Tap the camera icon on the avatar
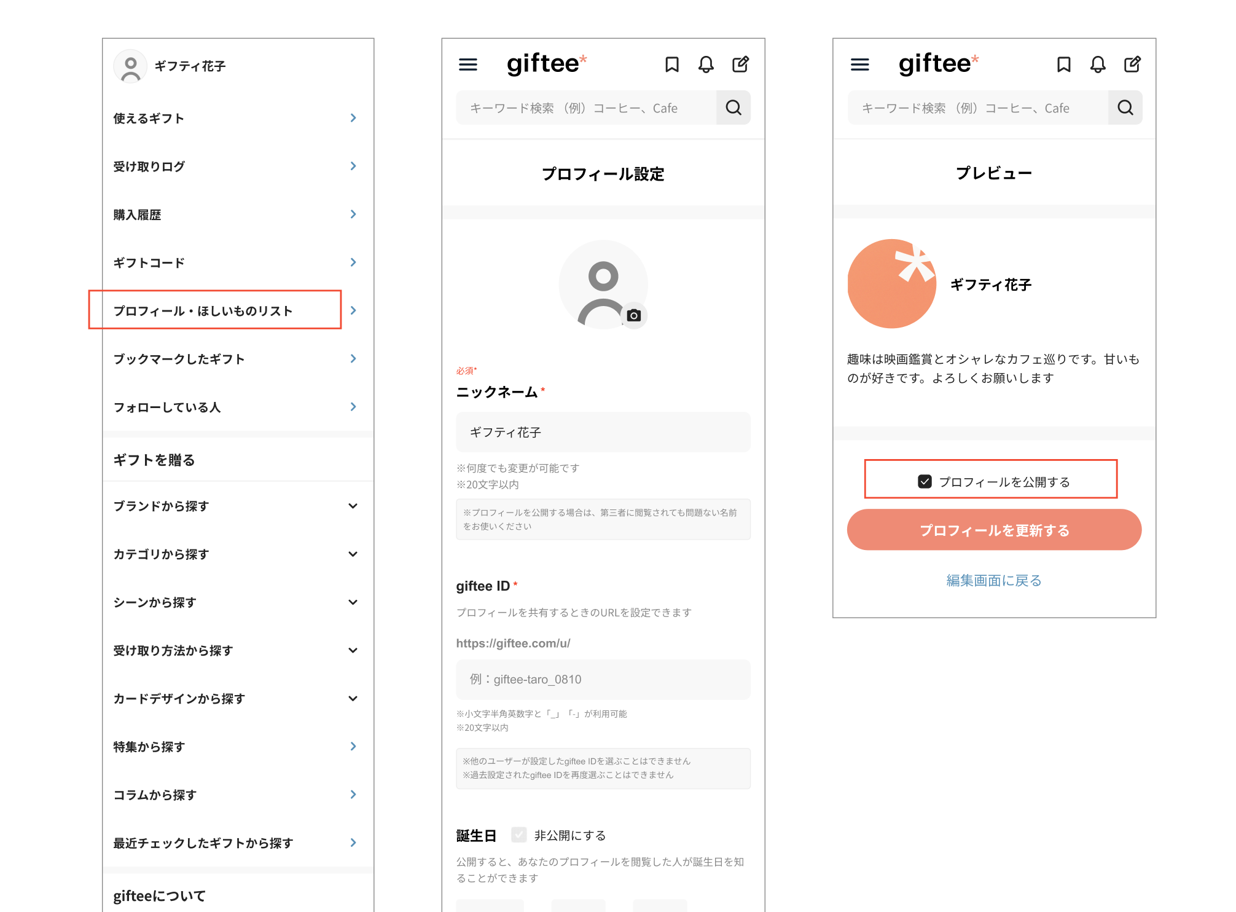The image size is (1236, 912). [x=634, y=316]
